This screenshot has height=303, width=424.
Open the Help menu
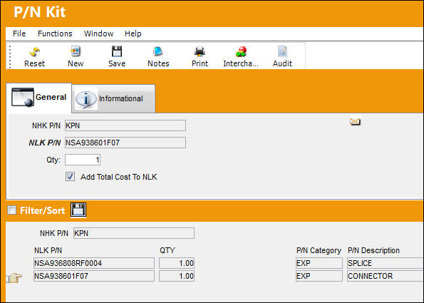[x=133, y=34]
